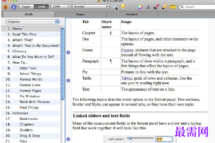Click the Pic table cell
215x143 pixels.
(85, 72)
